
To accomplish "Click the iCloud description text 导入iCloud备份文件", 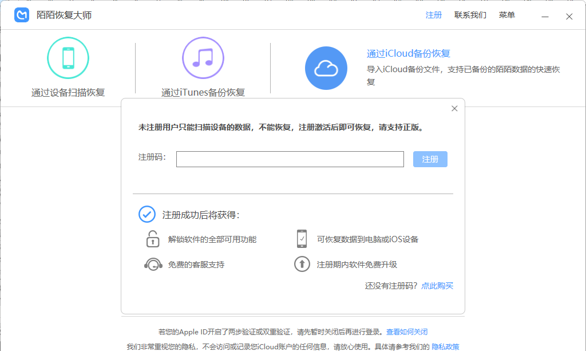I will (x=463, y=76).
